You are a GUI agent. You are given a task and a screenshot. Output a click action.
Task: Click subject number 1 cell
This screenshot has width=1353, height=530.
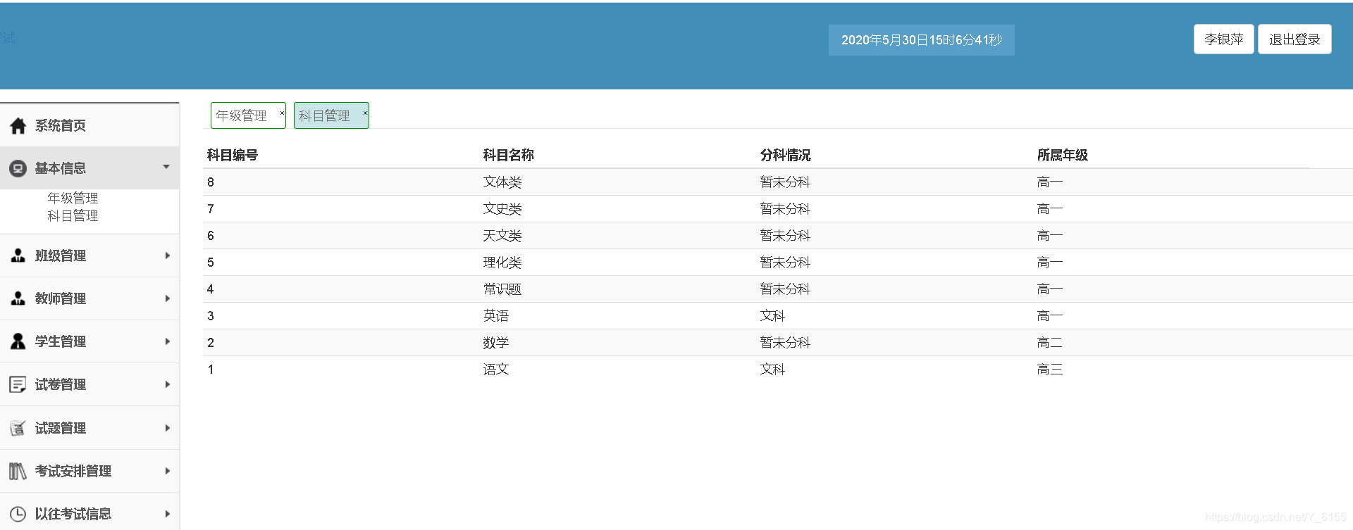click(x=211, y=370)
